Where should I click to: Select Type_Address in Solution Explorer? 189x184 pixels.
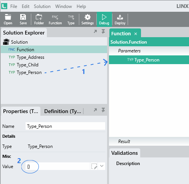coord(30,57)
